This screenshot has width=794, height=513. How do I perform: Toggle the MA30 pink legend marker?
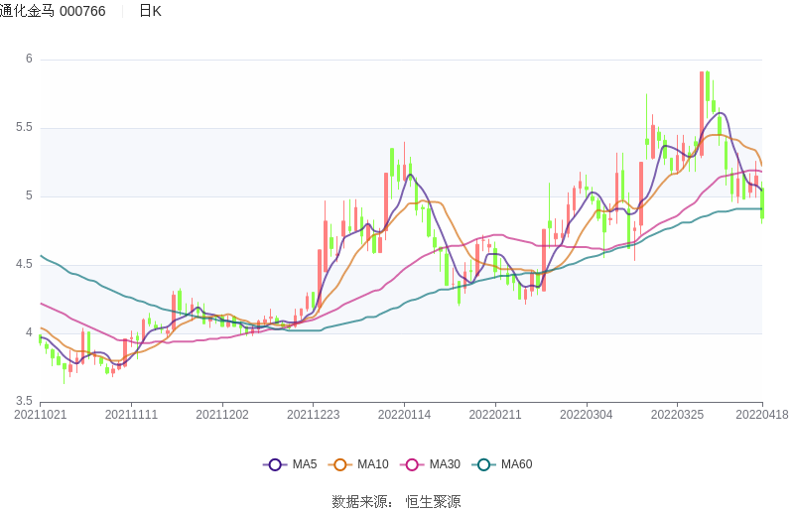[412, 464]
